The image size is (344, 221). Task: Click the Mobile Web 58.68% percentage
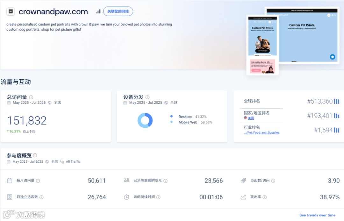coord(206,122)
